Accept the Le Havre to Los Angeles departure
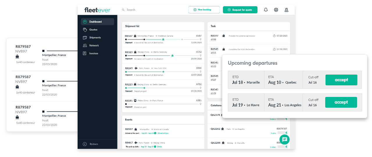 click(341, 102)
